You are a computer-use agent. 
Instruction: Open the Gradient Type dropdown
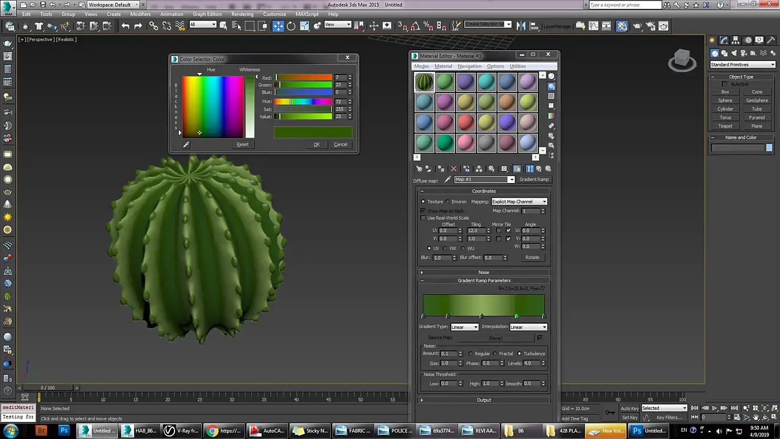464,327
